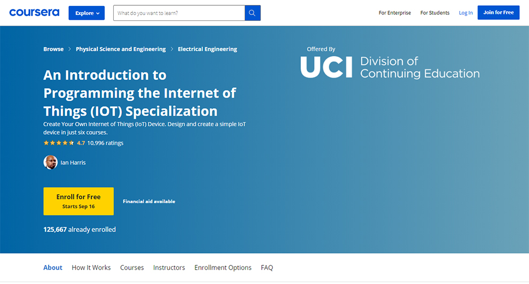Switch to Courses tab

[132, 267]
